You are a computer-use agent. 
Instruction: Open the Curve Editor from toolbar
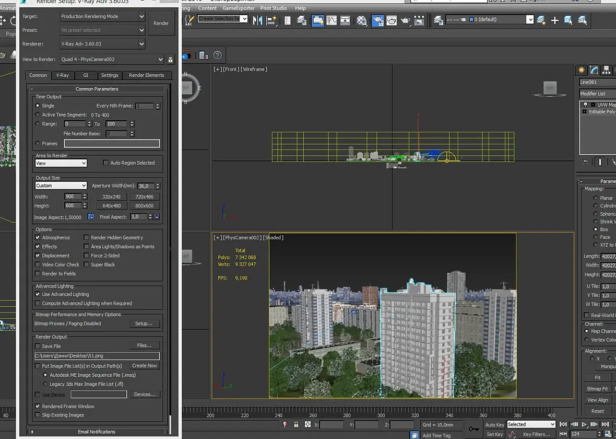[x=331, y=20]
